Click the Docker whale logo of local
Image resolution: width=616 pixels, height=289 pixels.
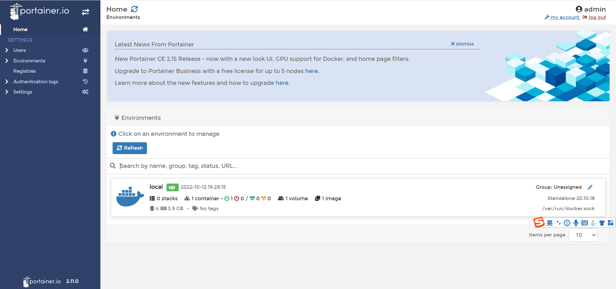coord(130,196)
